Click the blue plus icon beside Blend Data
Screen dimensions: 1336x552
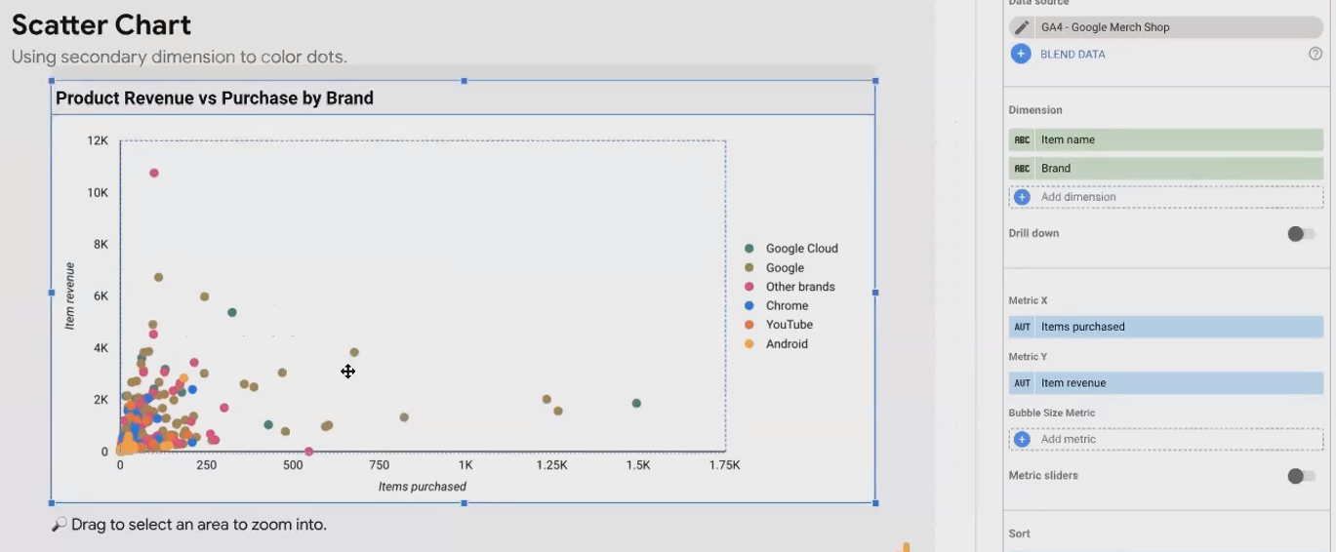point(1021,54)
